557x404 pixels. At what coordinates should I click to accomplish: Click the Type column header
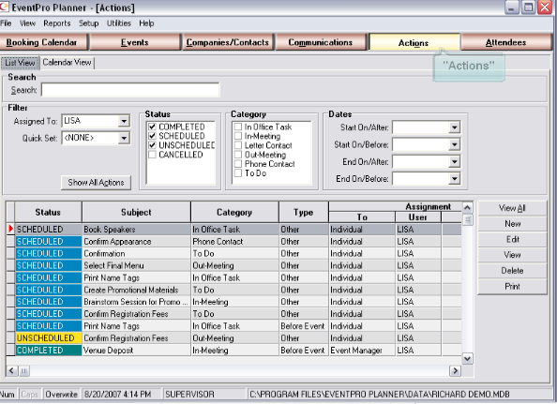(304, 212)
